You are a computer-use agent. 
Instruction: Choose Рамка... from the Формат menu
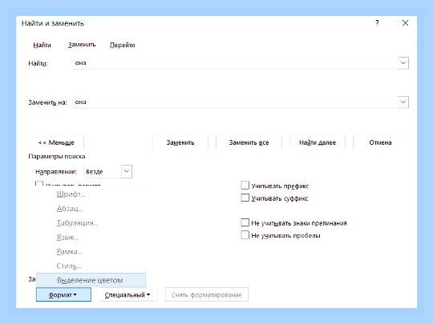(x=91, y=252)
